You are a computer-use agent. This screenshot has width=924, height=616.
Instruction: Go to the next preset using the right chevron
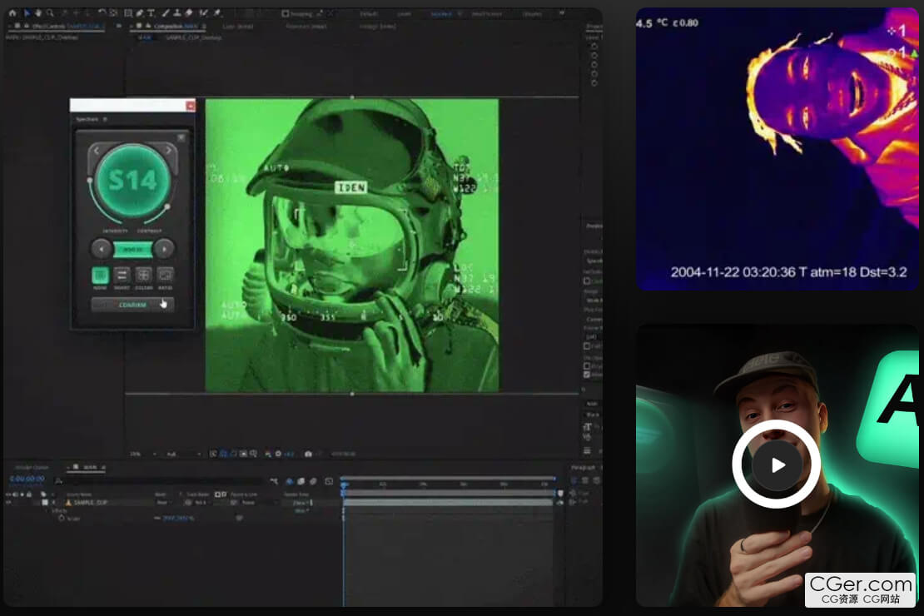point(169,151)
